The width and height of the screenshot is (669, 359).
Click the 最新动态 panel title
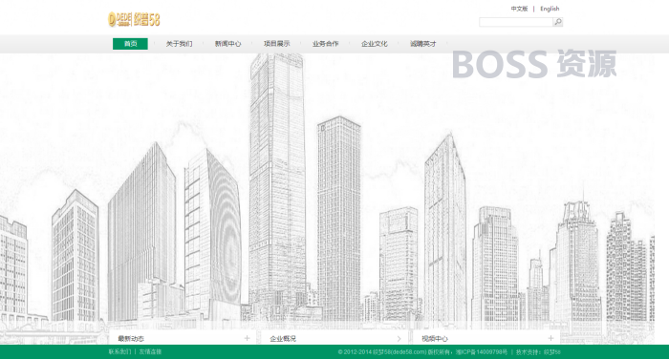pos(131,339)
